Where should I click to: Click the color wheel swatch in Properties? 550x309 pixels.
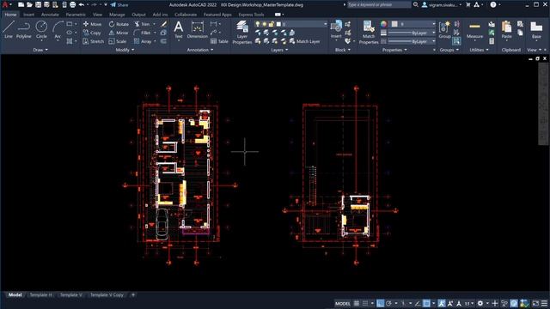(x=384, y=24)
